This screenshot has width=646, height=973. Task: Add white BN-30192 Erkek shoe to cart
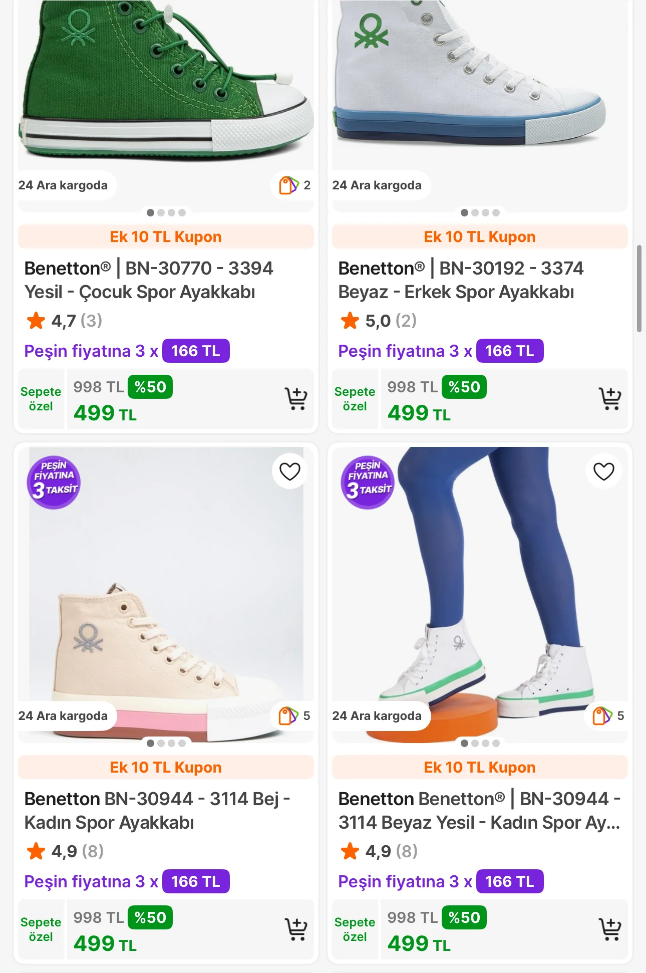click(x=610, y=399)
